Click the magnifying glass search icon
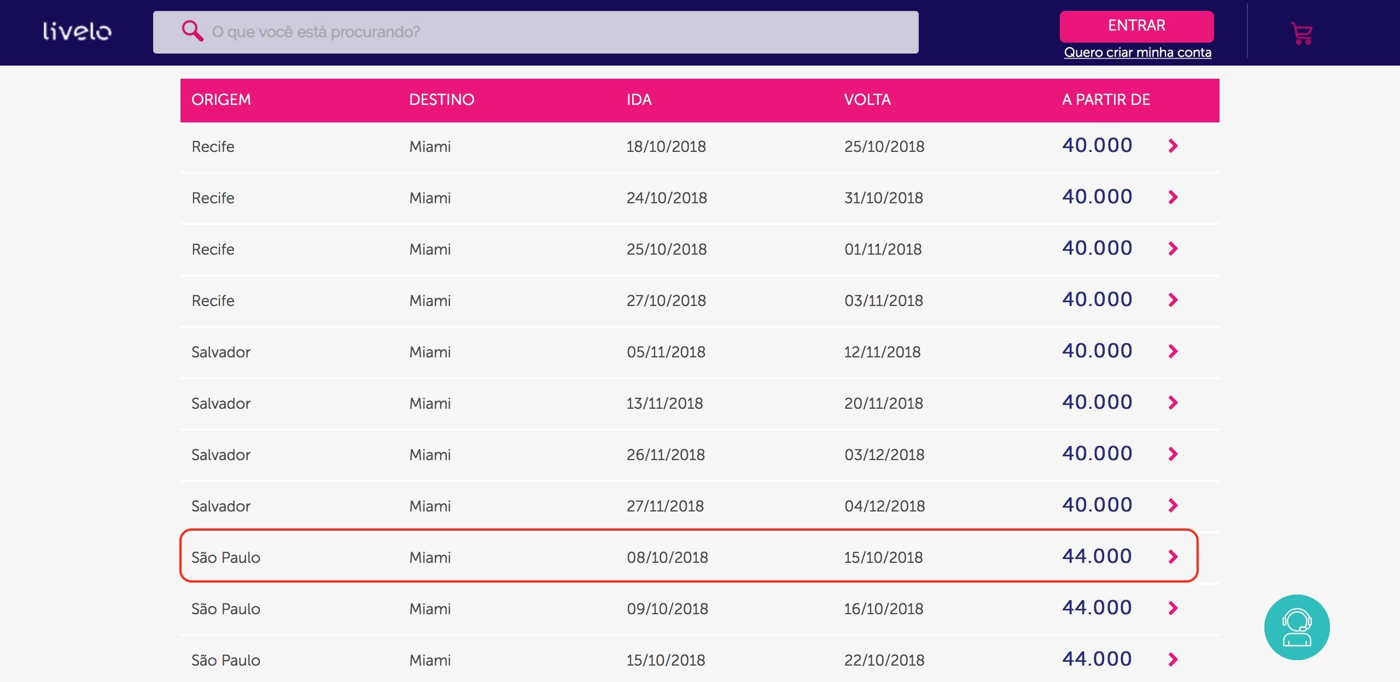 coord(192,31)
